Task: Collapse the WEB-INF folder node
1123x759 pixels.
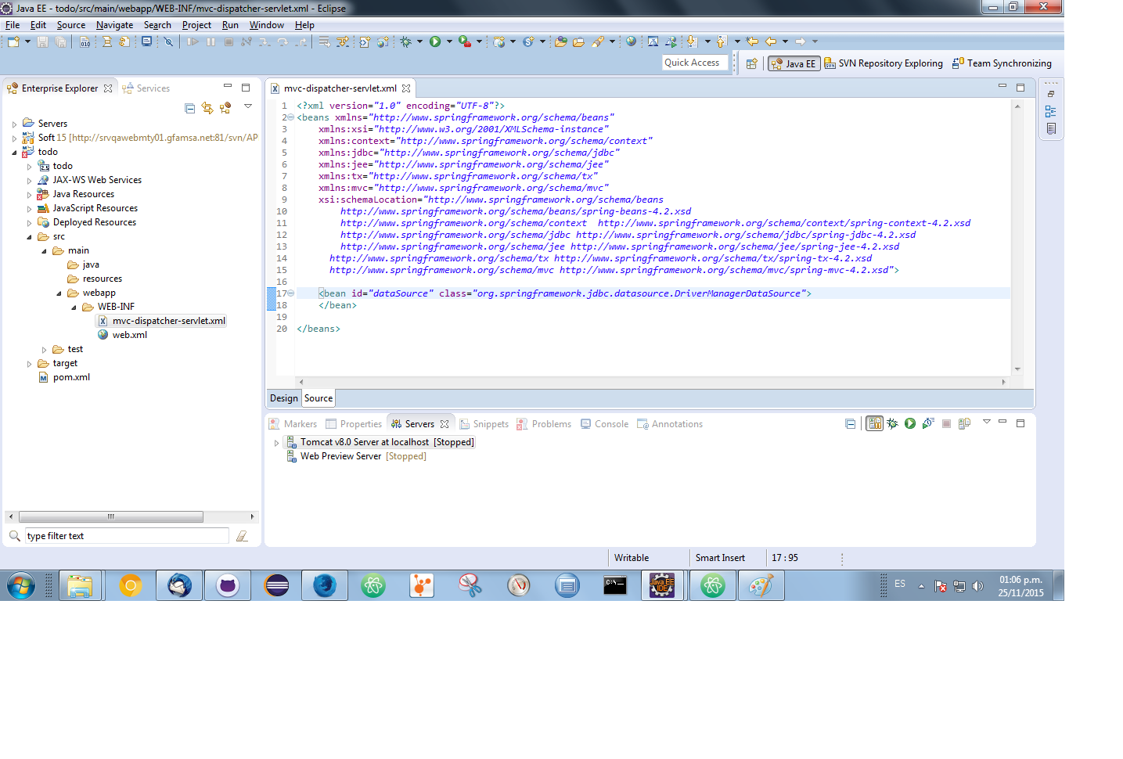Action: [x=74, y=308]
